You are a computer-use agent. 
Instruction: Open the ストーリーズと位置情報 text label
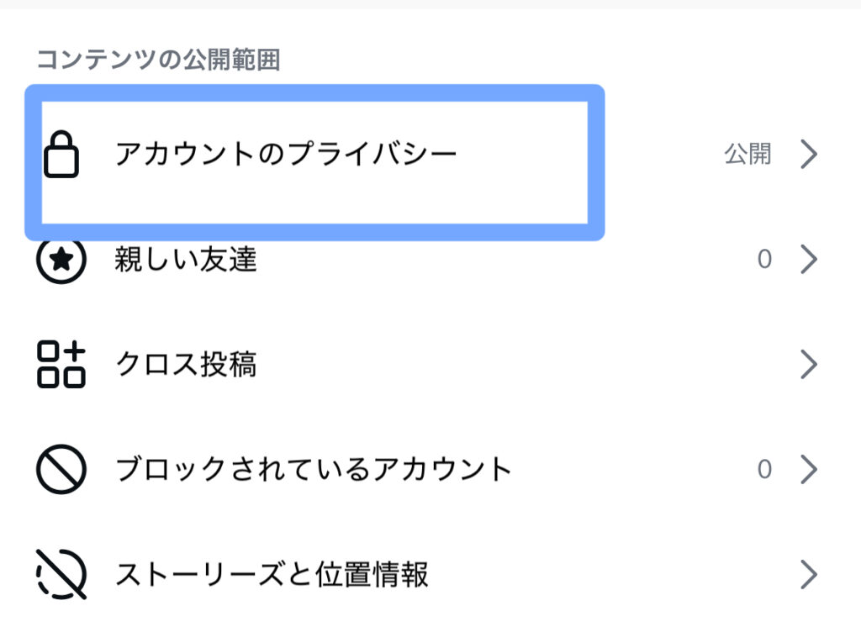click(x=272, y=575)
